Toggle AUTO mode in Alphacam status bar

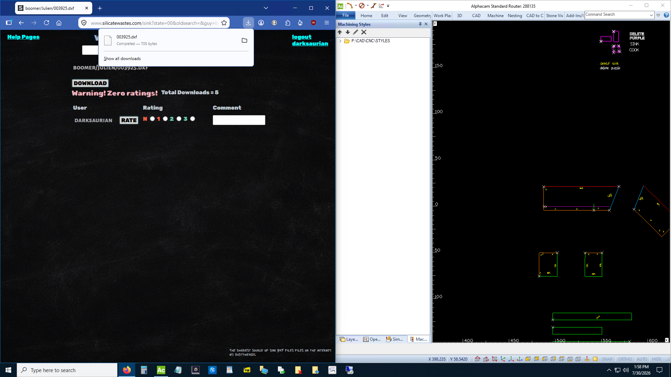[x=642, y=359]
